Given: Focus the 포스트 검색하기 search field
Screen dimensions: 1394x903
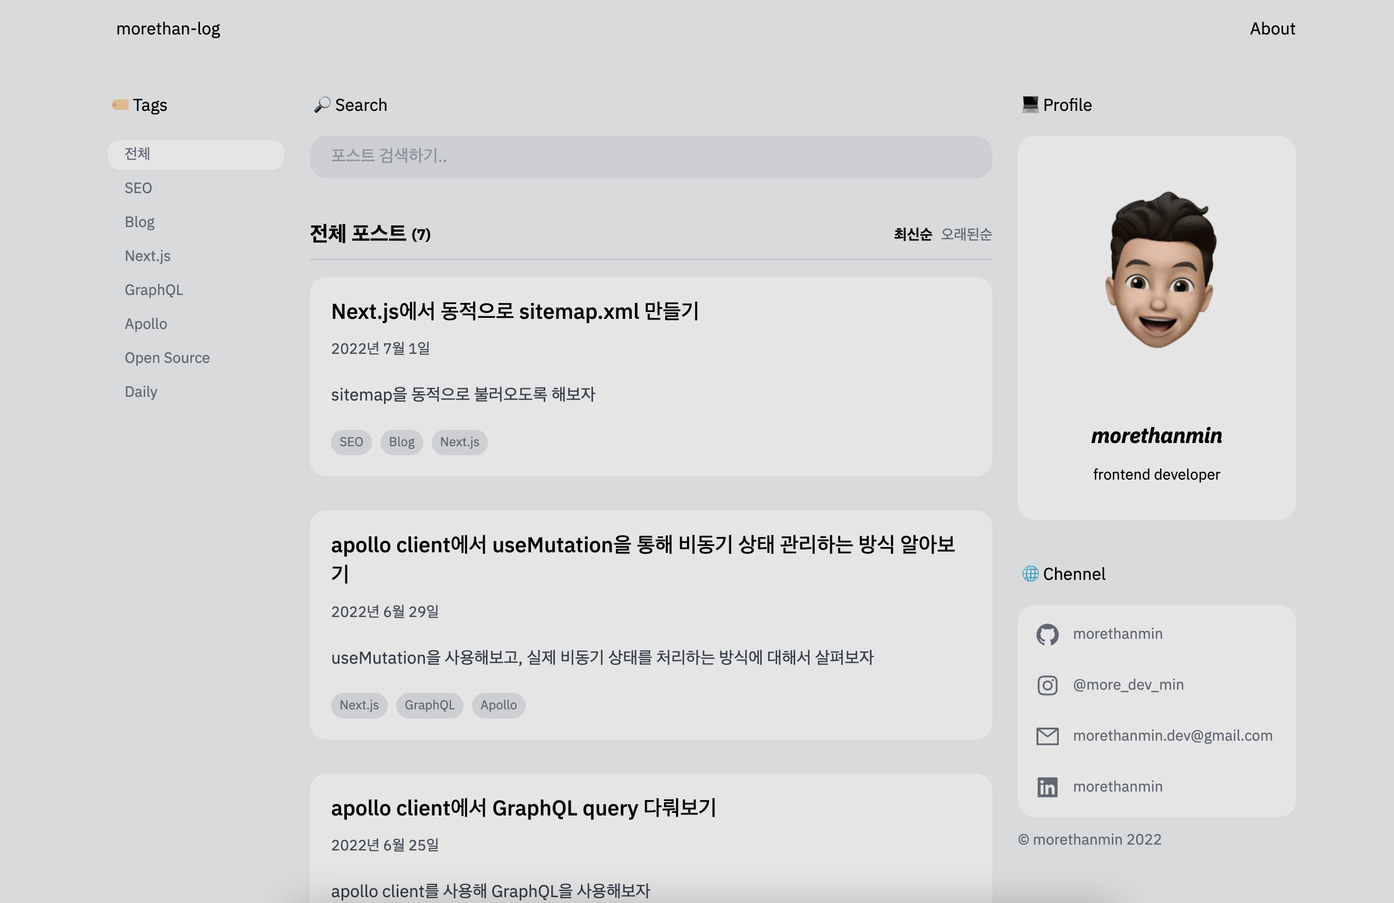Looking at the screenshot, I should tap(651, 157).
